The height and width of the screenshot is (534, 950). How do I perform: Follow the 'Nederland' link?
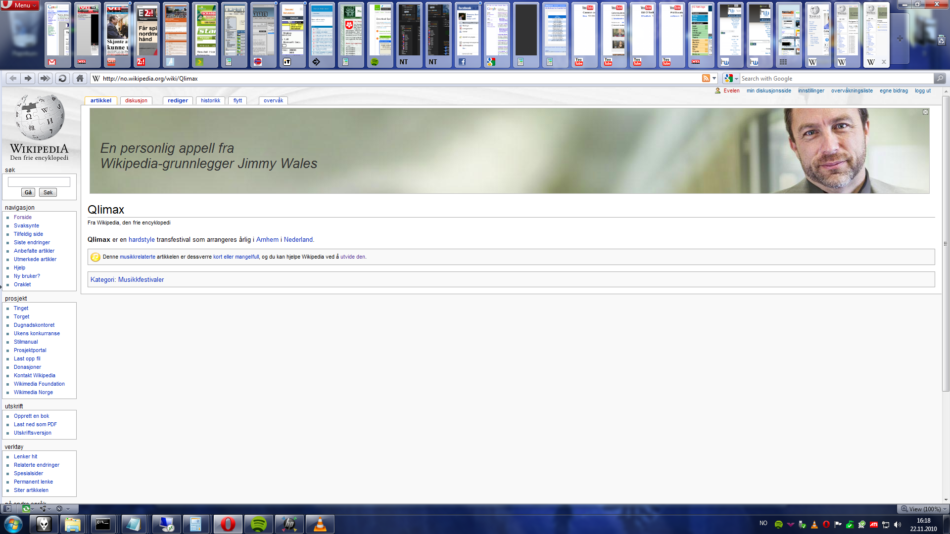tap(298, 239)
